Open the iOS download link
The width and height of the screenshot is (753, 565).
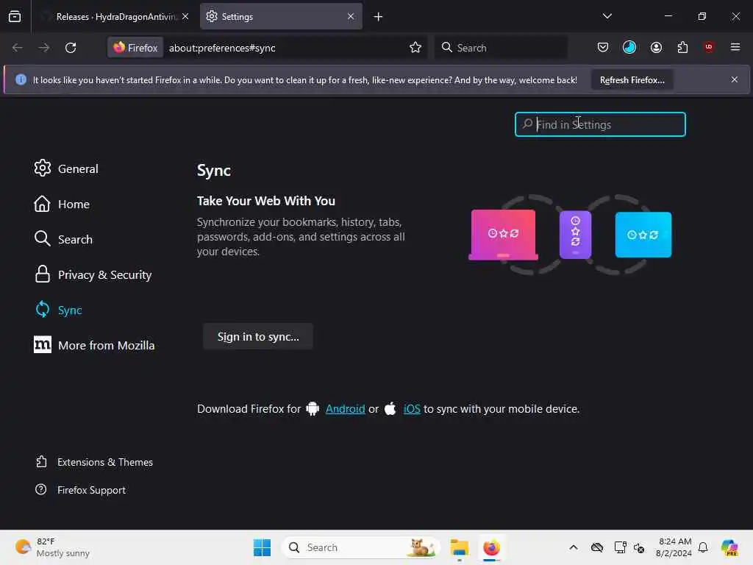tap(412, 409)
